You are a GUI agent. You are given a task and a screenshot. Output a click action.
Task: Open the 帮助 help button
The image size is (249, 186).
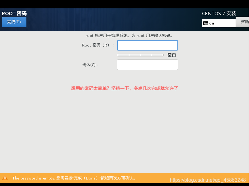243,22
